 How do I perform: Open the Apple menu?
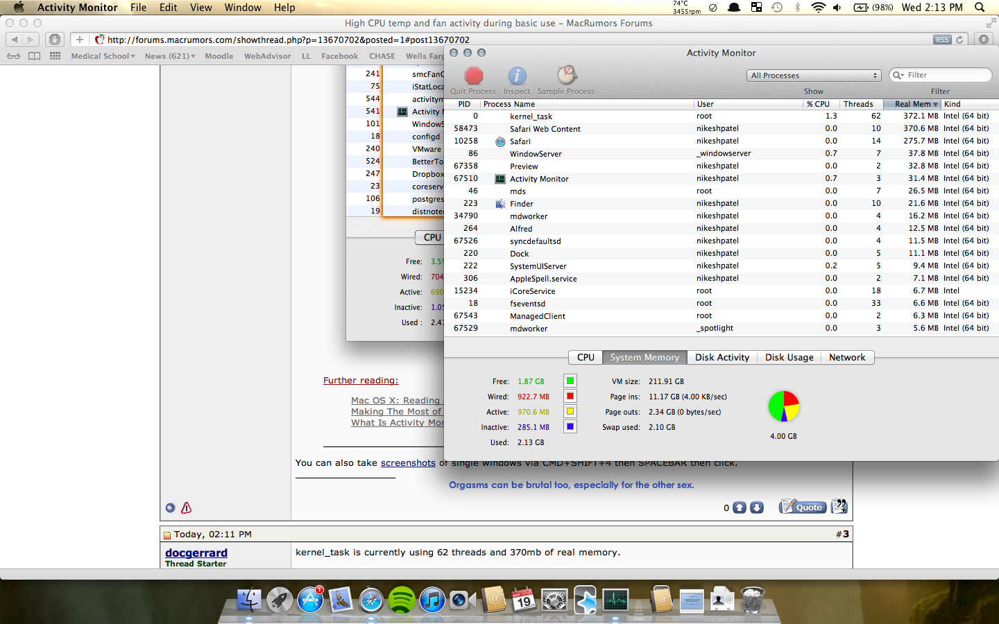click(x=19, y=8)
